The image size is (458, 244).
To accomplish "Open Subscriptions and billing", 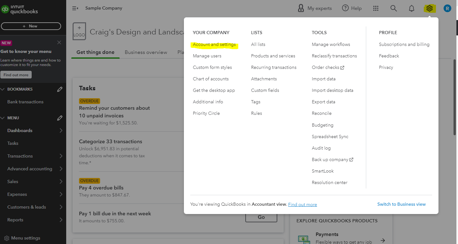I will [x=404, y=44].
